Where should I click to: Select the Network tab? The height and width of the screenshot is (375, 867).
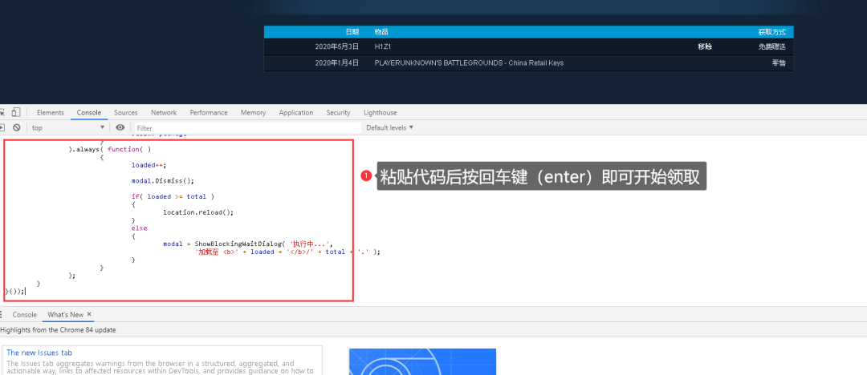pyautogui.click(x=164, y=113)
